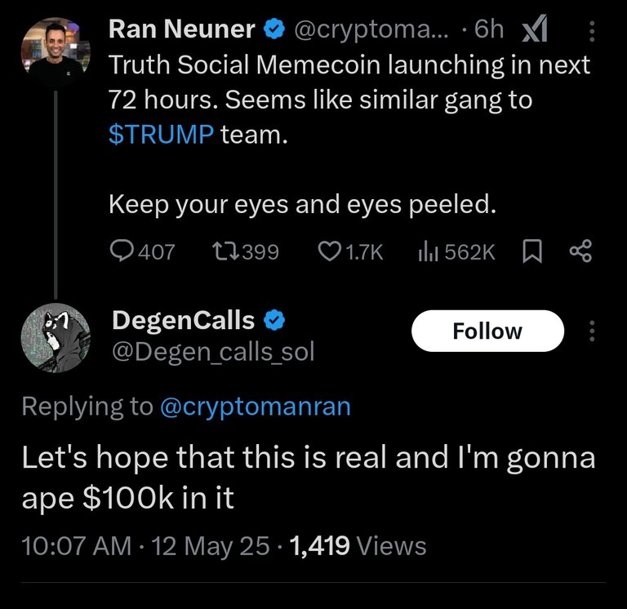The image size is (627, 609).
Task: Open the Ran Neuner display name
Action: pos(181,29)
